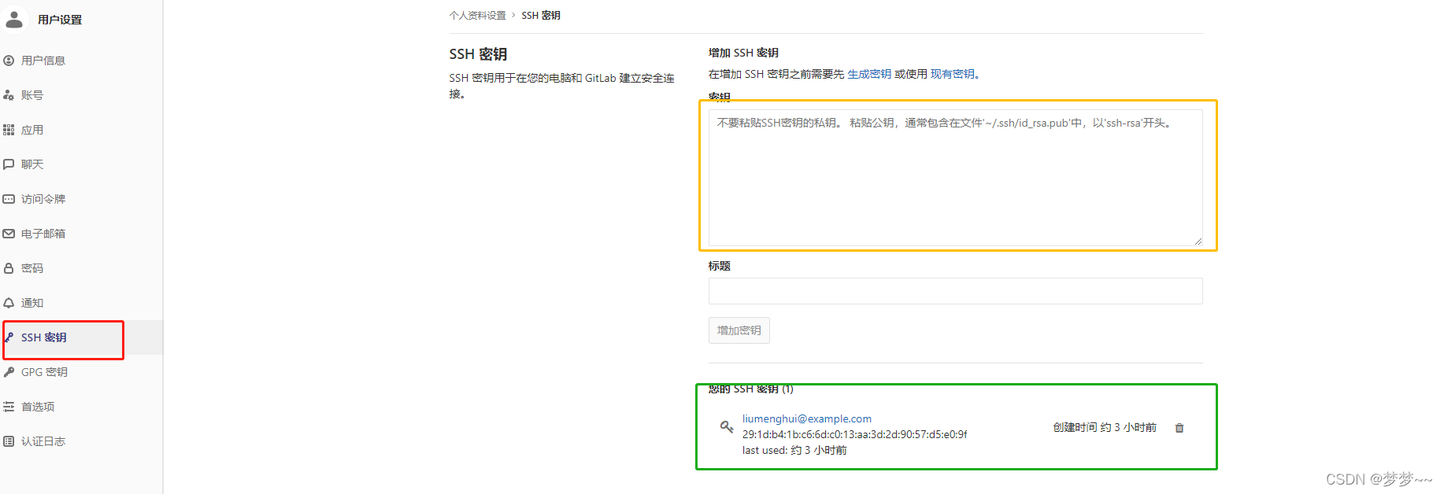Screen dimensions: 1444x494
Task: Click 用户设置 sidebar header
Action: coord(60,20)
